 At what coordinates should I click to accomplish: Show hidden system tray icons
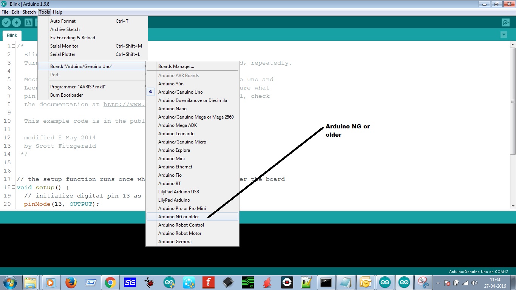click(438, 282)
